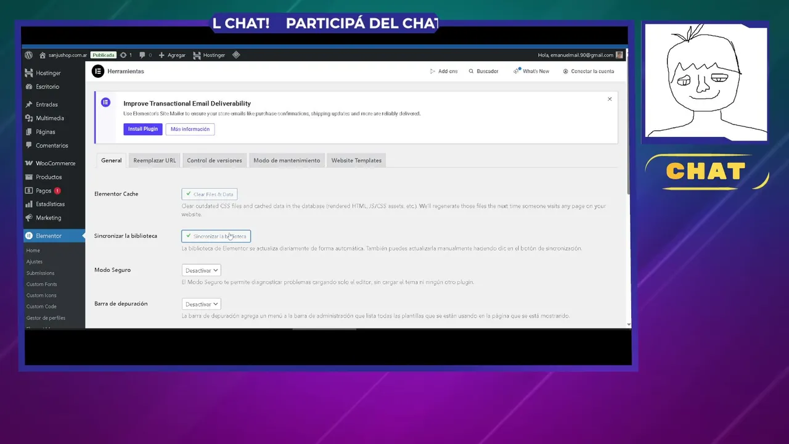Open the Custom Code submenu item
789x444 pixels.
(x=41, y=306)
